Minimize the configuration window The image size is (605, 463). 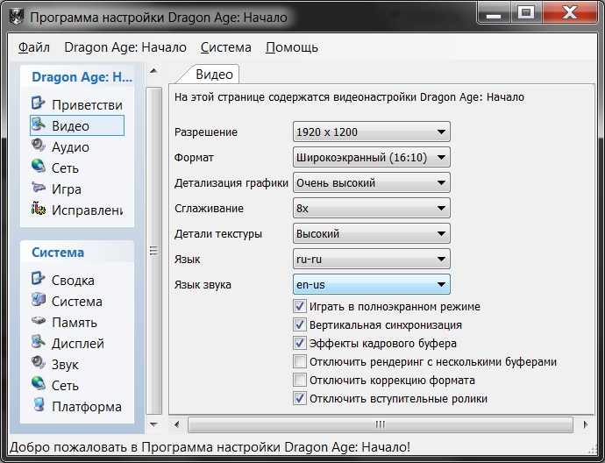pyautogui.click(x=494, y=14)
